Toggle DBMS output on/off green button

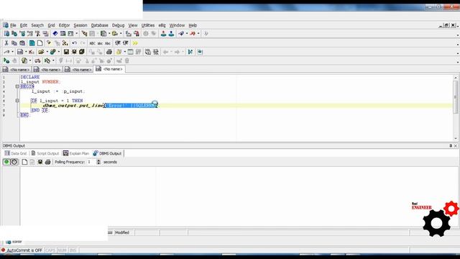(6, 162)
